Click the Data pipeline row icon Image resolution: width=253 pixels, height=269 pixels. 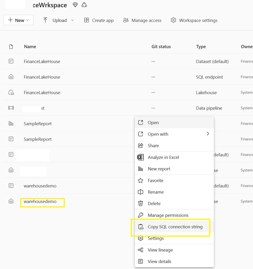11,108
